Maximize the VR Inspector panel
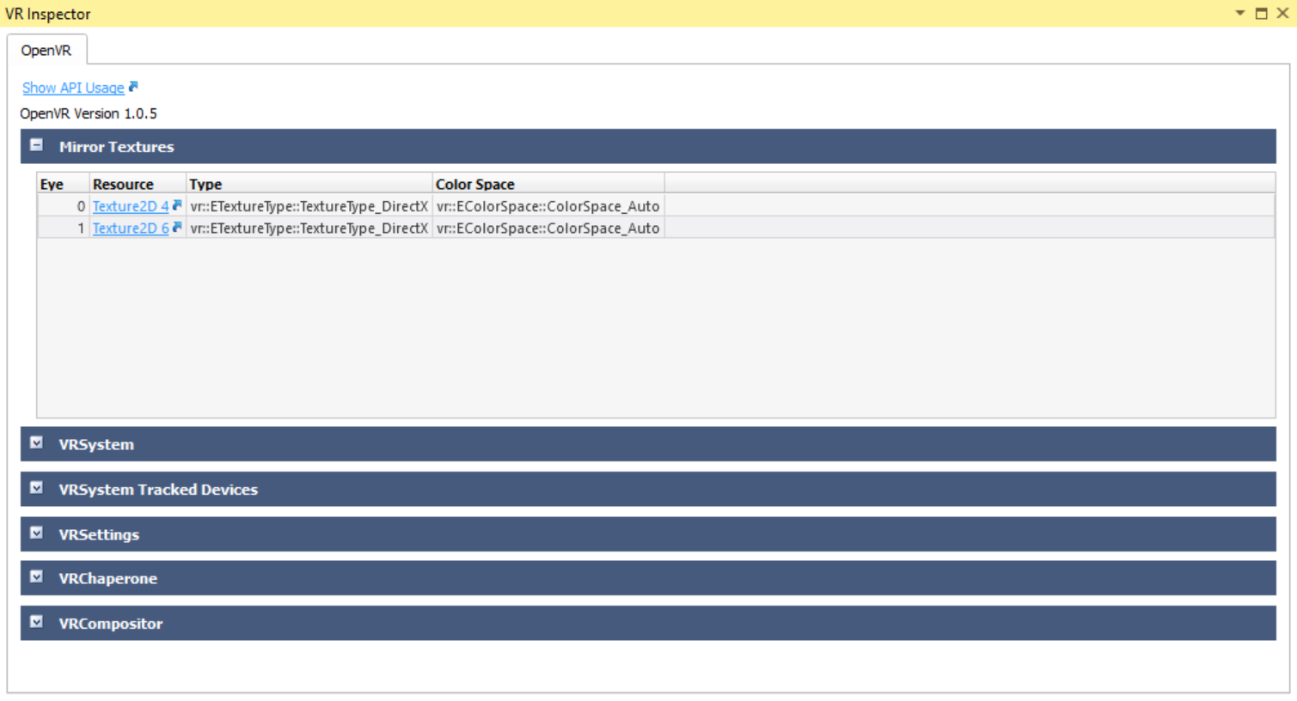Screen dimensions: 1297x701 point(1261,13)
